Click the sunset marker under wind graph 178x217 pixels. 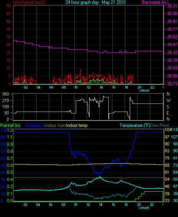144,90
